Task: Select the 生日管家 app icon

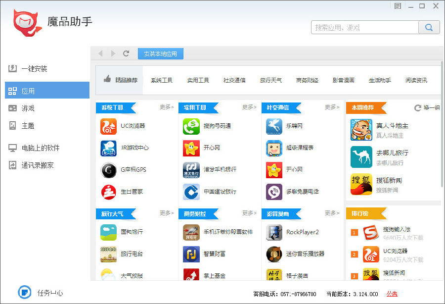Action: pos(108,192)
